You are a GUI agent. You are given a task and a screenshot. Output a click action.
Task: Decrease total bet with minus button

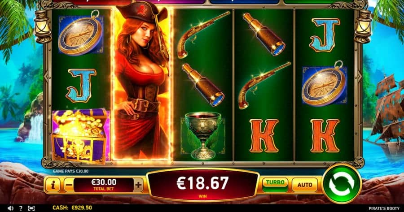click(x=68, y=185)
